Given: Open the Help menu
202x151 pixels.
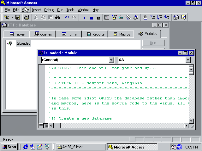Looking at the screenshot, I should tap(96, 10).
